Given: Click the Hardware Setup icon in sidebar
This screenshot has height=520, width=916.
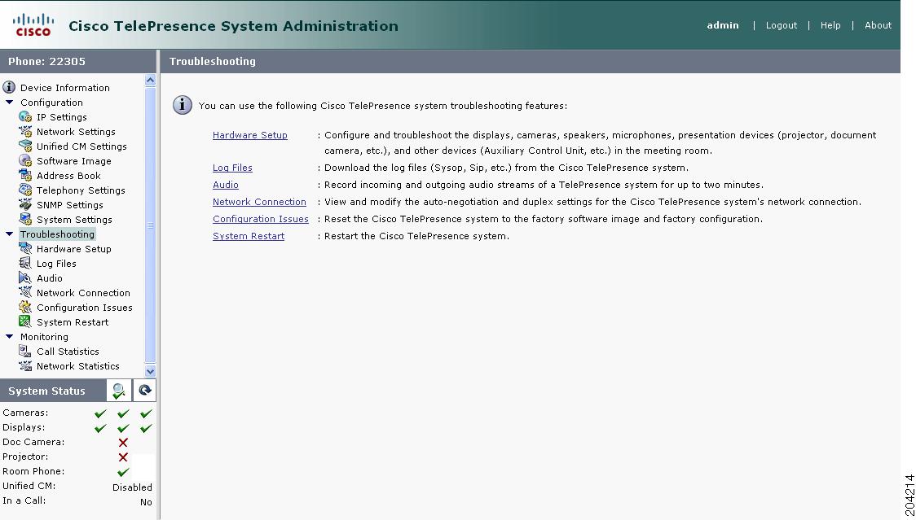Looking at the screenshot, I should point(25,249).
